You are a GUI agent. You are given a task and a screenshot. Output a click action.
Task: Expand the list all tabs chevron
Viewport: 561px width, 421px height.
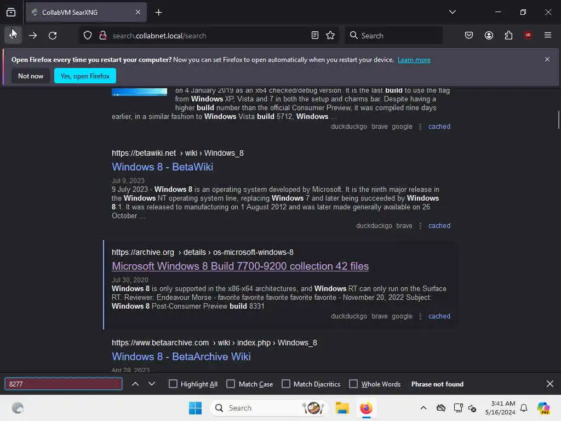[452, 12]
